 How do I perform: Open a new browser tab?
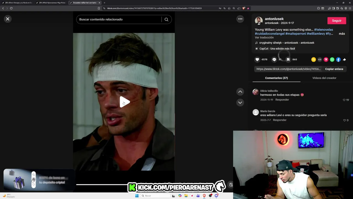click(x=105, y=3)
